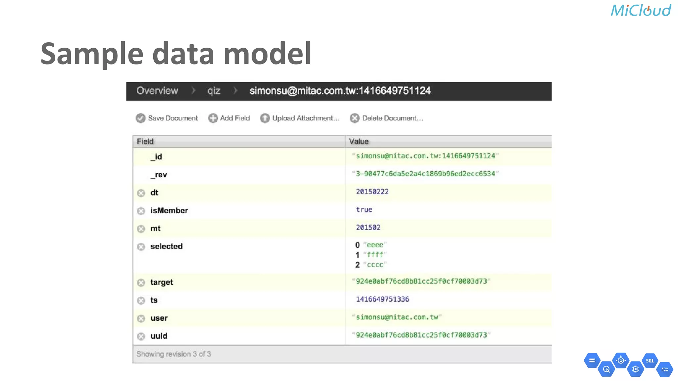Click the MiCloud logo
This screenshot has height=381, width=678.
641,11
